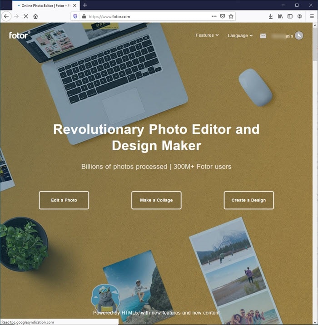Maximize the Firefox window
The image size is (318, 325).
coord(297,5)
